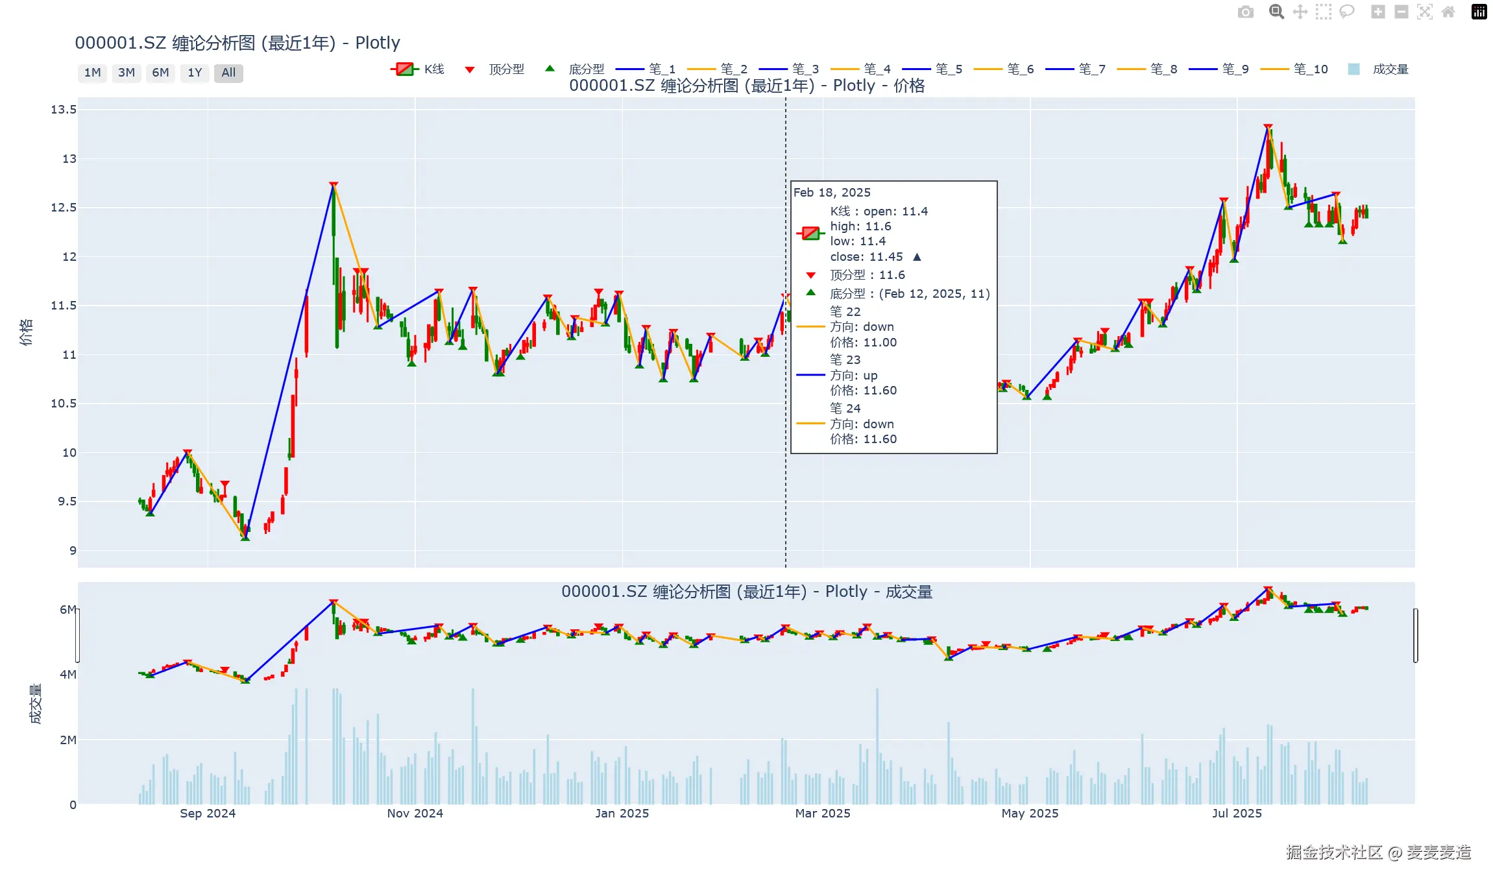Select the 1M range button
The height and width of the screenshot is (883, 1493).
(x=92, y=73)
